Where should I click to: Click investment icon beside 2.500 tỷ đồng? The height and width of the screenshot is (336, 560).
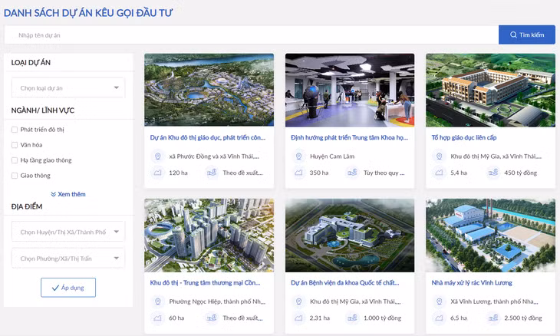492,318
